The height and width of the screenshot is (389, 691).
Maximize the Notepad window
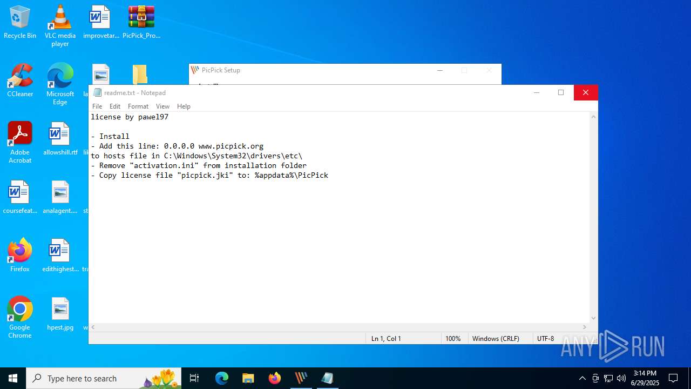[x=561, y=92]
